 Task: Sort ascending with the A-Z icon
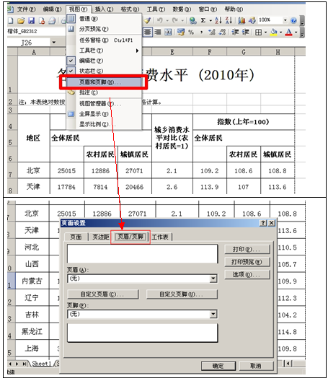[218, 20]
